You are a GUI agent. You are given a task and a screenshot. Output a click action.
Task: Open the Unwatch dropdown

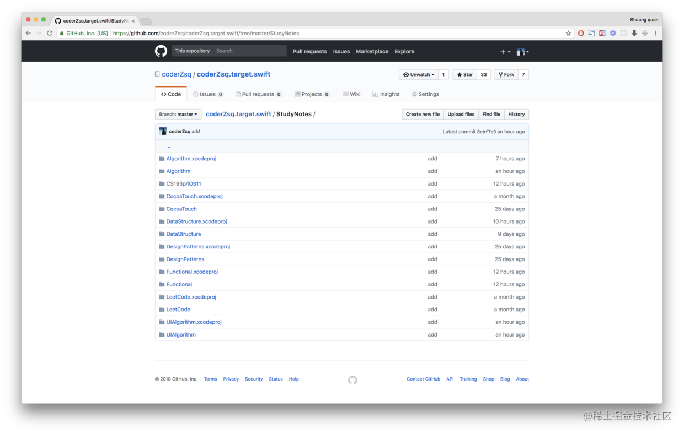[419, 74]
